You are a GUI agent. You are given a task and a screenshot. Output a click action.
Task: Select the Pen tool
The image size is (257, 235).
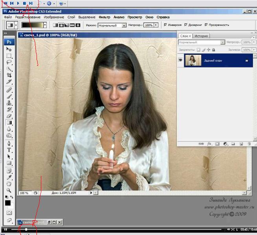[9, 143]
